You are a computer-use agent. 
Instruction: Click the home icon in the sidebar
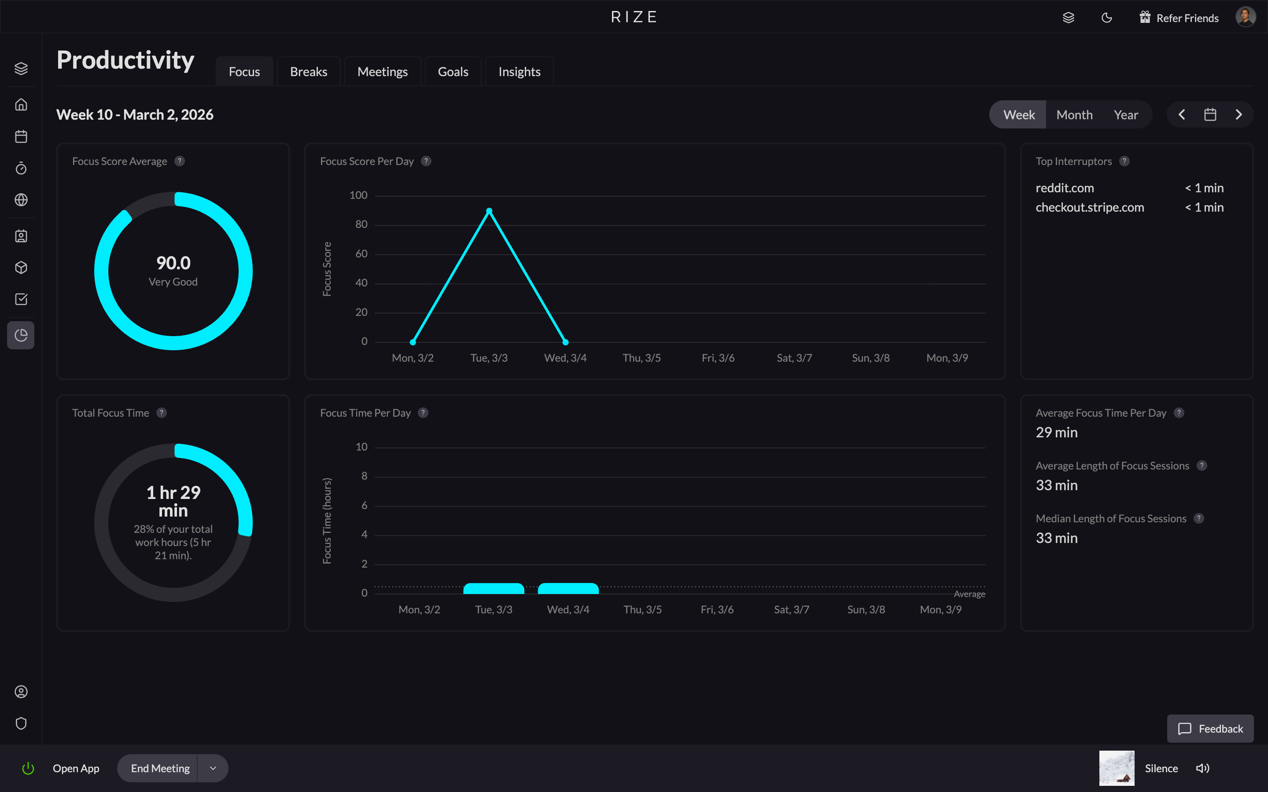[21, 104]
